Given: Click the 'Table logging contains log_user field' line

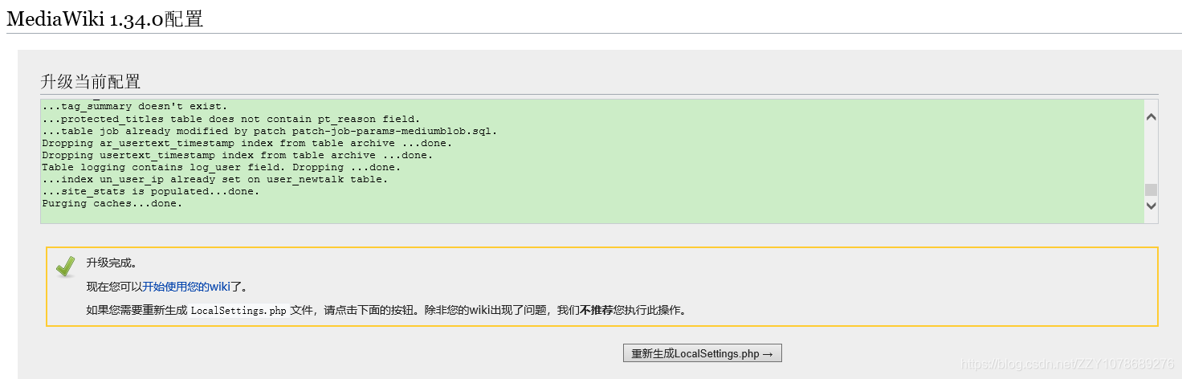Looking at the screenshot, I should coord(222,167).
